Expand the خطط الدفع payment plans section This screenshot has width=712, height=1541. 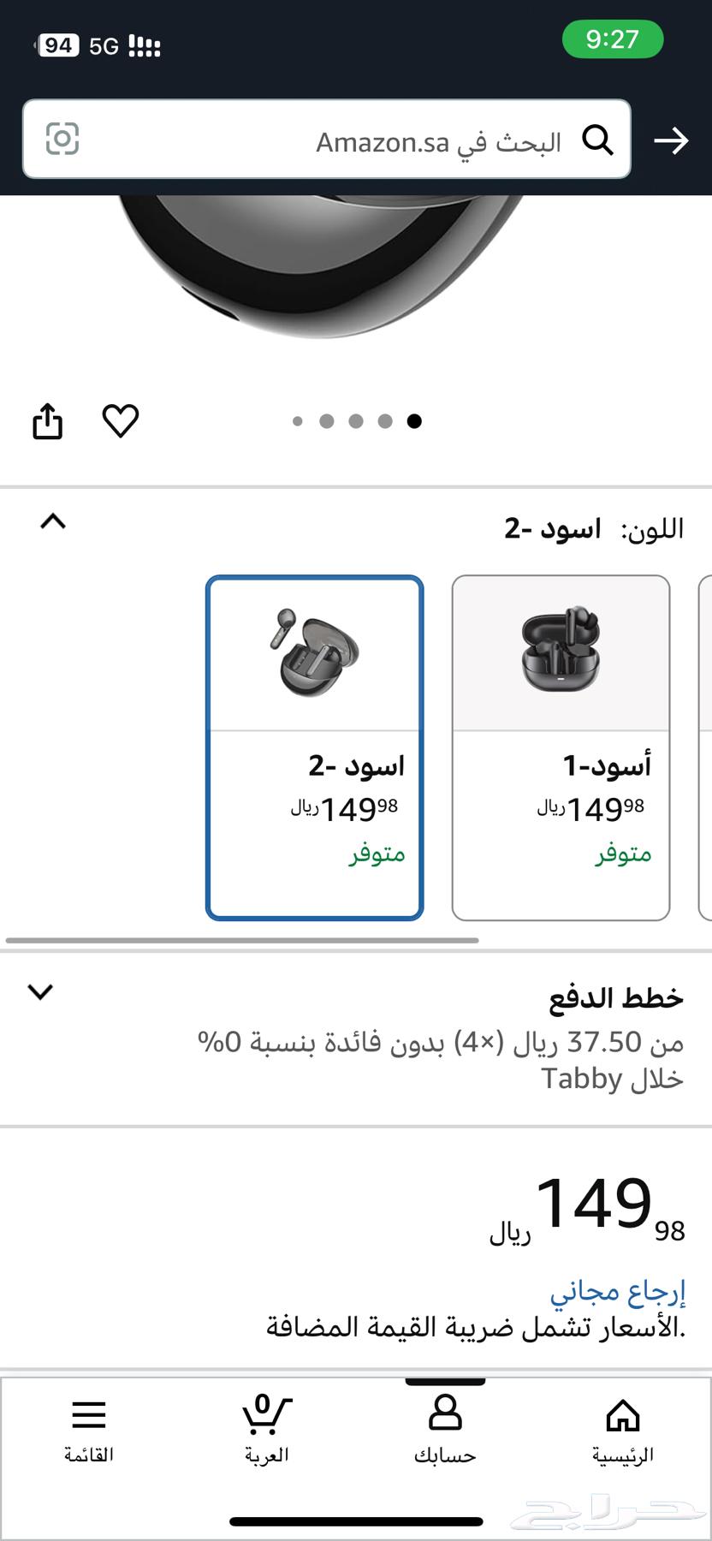39,993
